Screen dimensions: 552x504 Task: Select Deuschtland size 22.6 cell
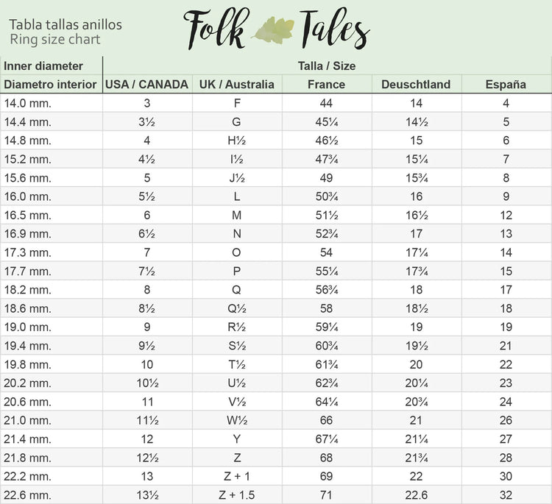point(416,495)
